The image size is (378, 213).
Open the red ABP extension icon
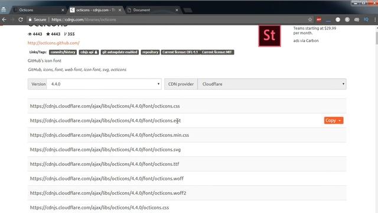pyautogui.click(x=319, y=20)
